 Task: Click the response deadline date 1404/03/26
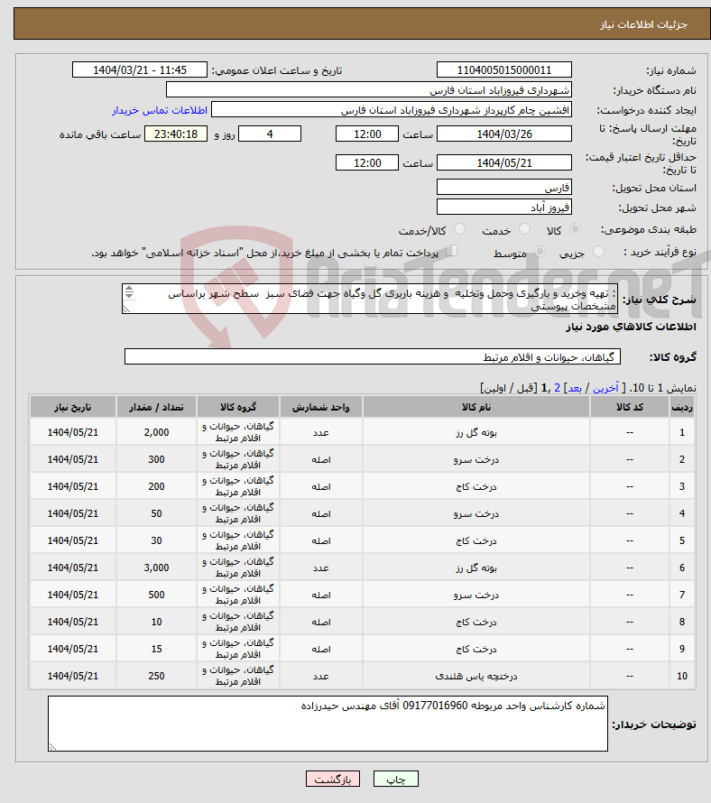pyautogui.click(x=504, y=134)
